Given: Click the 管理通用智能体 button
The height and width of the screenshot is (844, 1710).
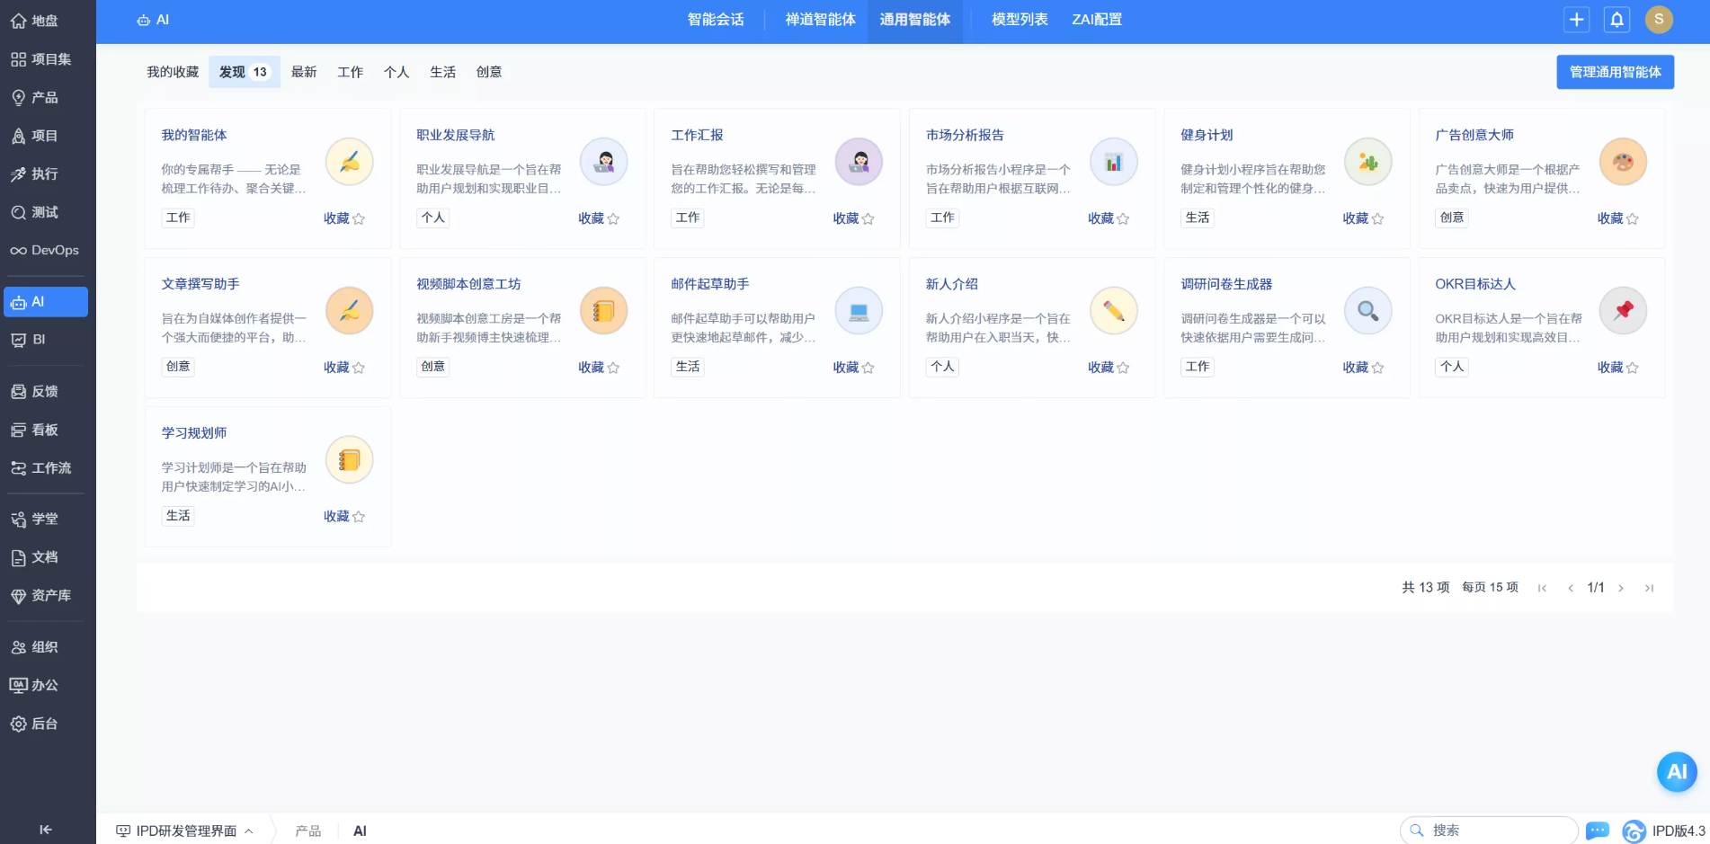Looking at the screenshot, I should 1615,71.
